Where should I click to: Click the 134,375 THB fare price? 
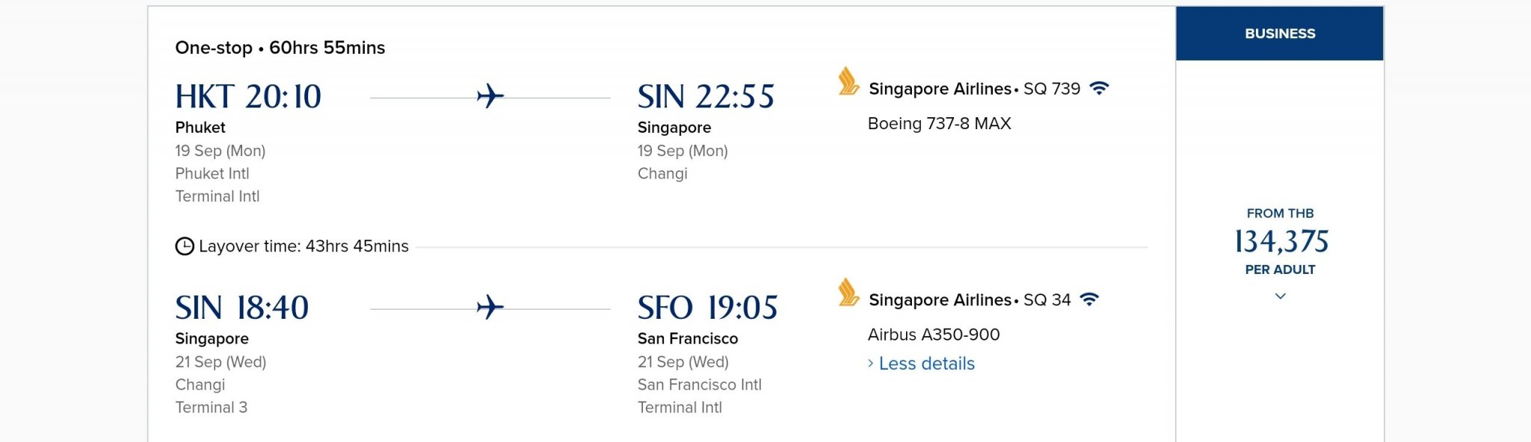[1281, 241]
